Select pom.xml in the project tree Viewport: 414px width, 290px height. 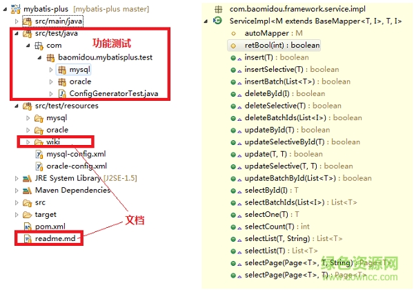tap(50, 226)
